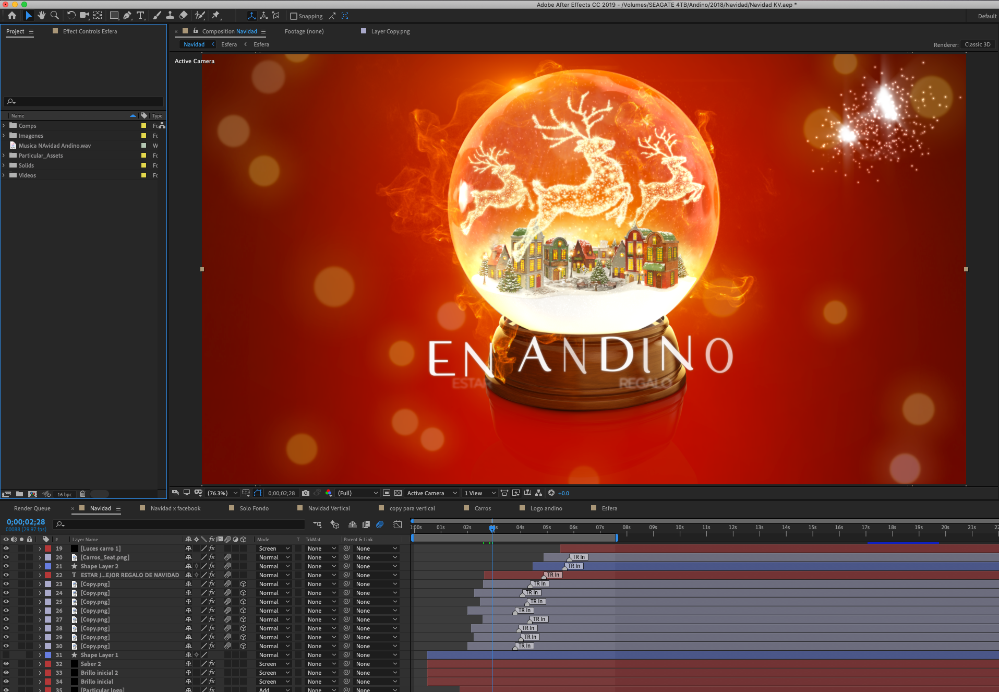999x692 pixels.
Task: Open the Graph Editor icon in timeline
Action: pyautogui.click(x=398, y=524)
